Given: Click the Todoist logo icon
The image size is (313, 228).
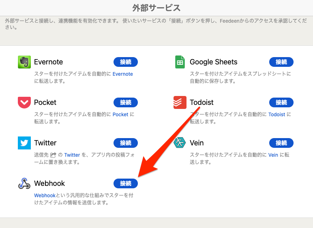Looking at the screenshot, I should coord(180,102).
